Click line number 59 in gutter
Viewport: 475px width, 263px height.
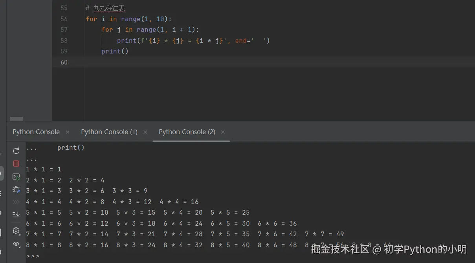point(64,51)
